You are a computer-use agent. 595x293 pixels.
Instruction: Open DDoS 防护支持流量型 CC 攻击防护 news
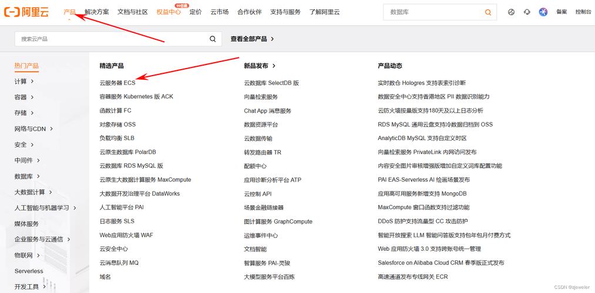[423, 222]
